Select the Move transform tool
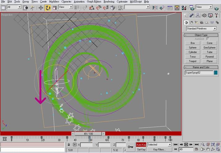The image size is (221, 153). tap(41, 7)
